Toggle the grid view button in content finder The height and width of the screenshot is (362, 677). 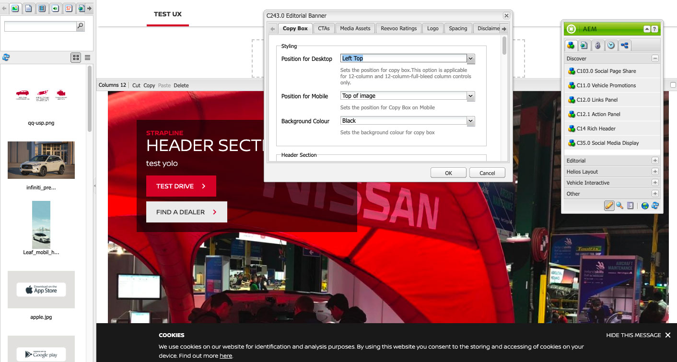[76, 58]
